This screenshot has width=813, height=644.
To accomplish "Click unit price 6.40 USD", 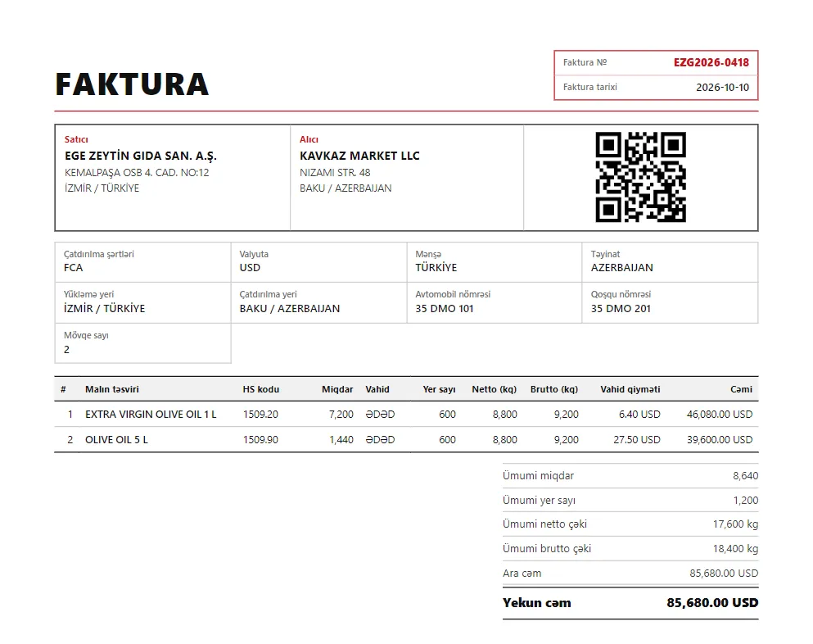I will (x=639, y=414).
